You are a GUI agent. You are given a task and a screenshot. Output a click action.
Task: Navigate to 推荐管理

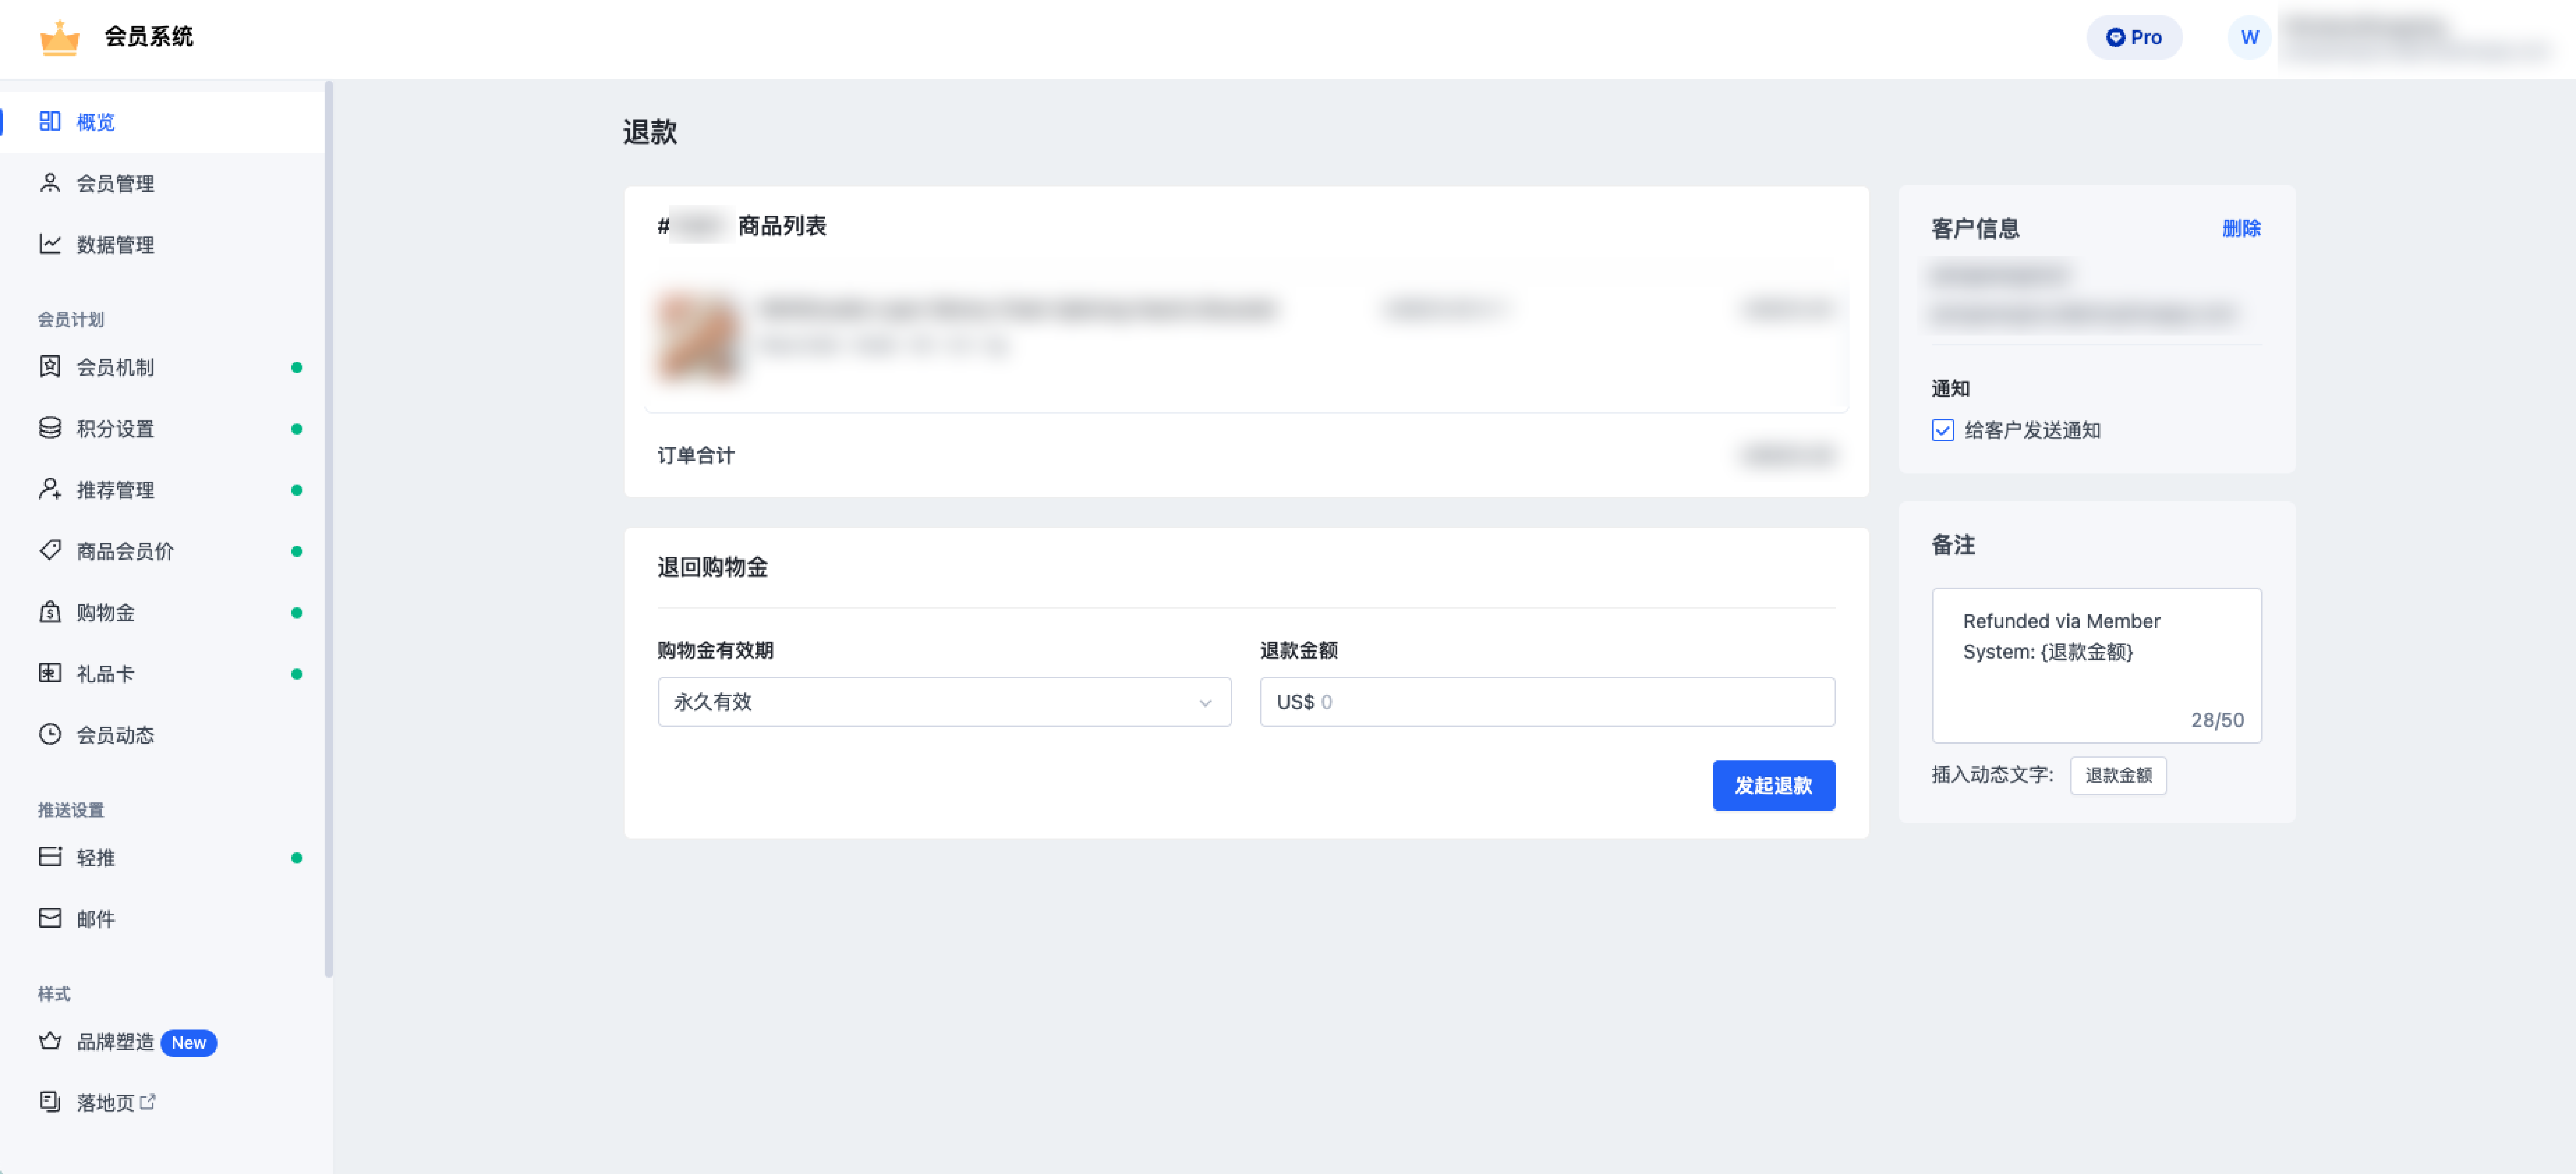coord(162,490)
